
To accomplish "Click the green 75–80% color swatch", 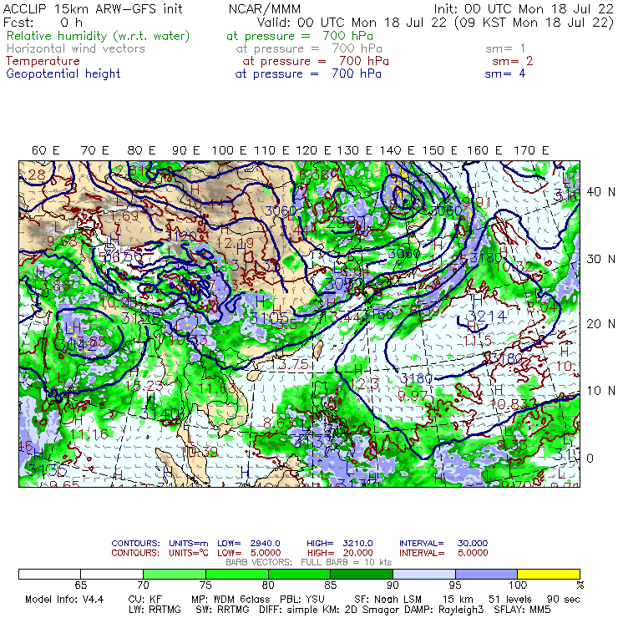I will point(237,574).
